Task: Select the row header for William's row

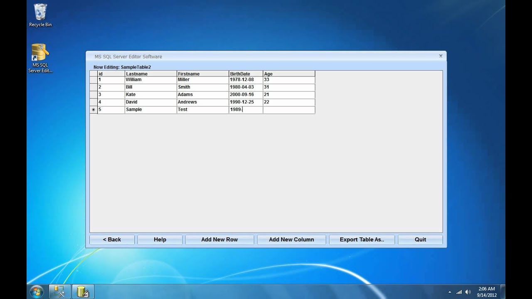Action: point(94,80)
